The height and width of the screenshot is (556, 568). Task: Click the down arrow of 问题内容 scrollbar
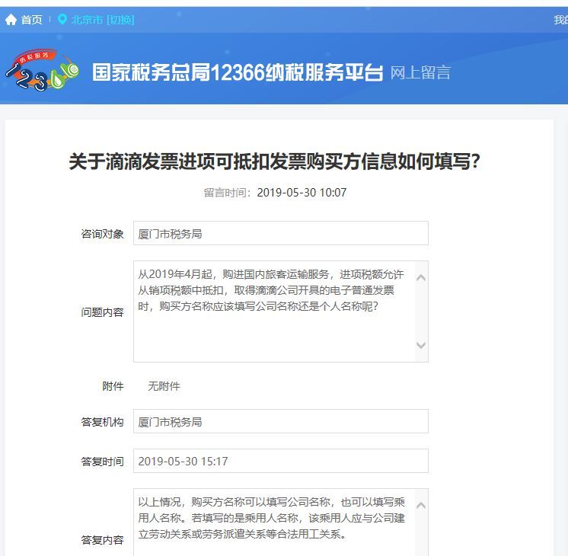[x=421, y=345]
